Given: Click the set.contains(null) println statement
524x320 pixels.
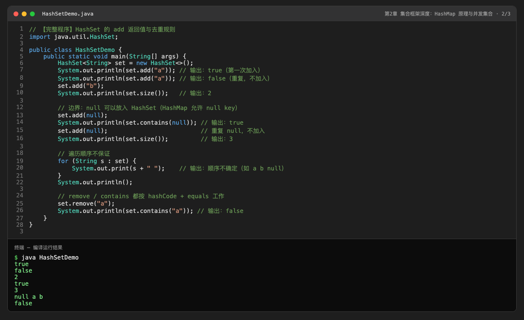Looking at the screenshot, I should pyautogui.click(x=127, y=123).
